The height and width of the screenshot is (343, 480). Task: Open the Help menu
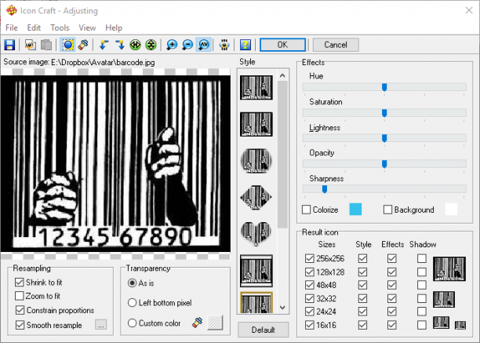[114, 28]
